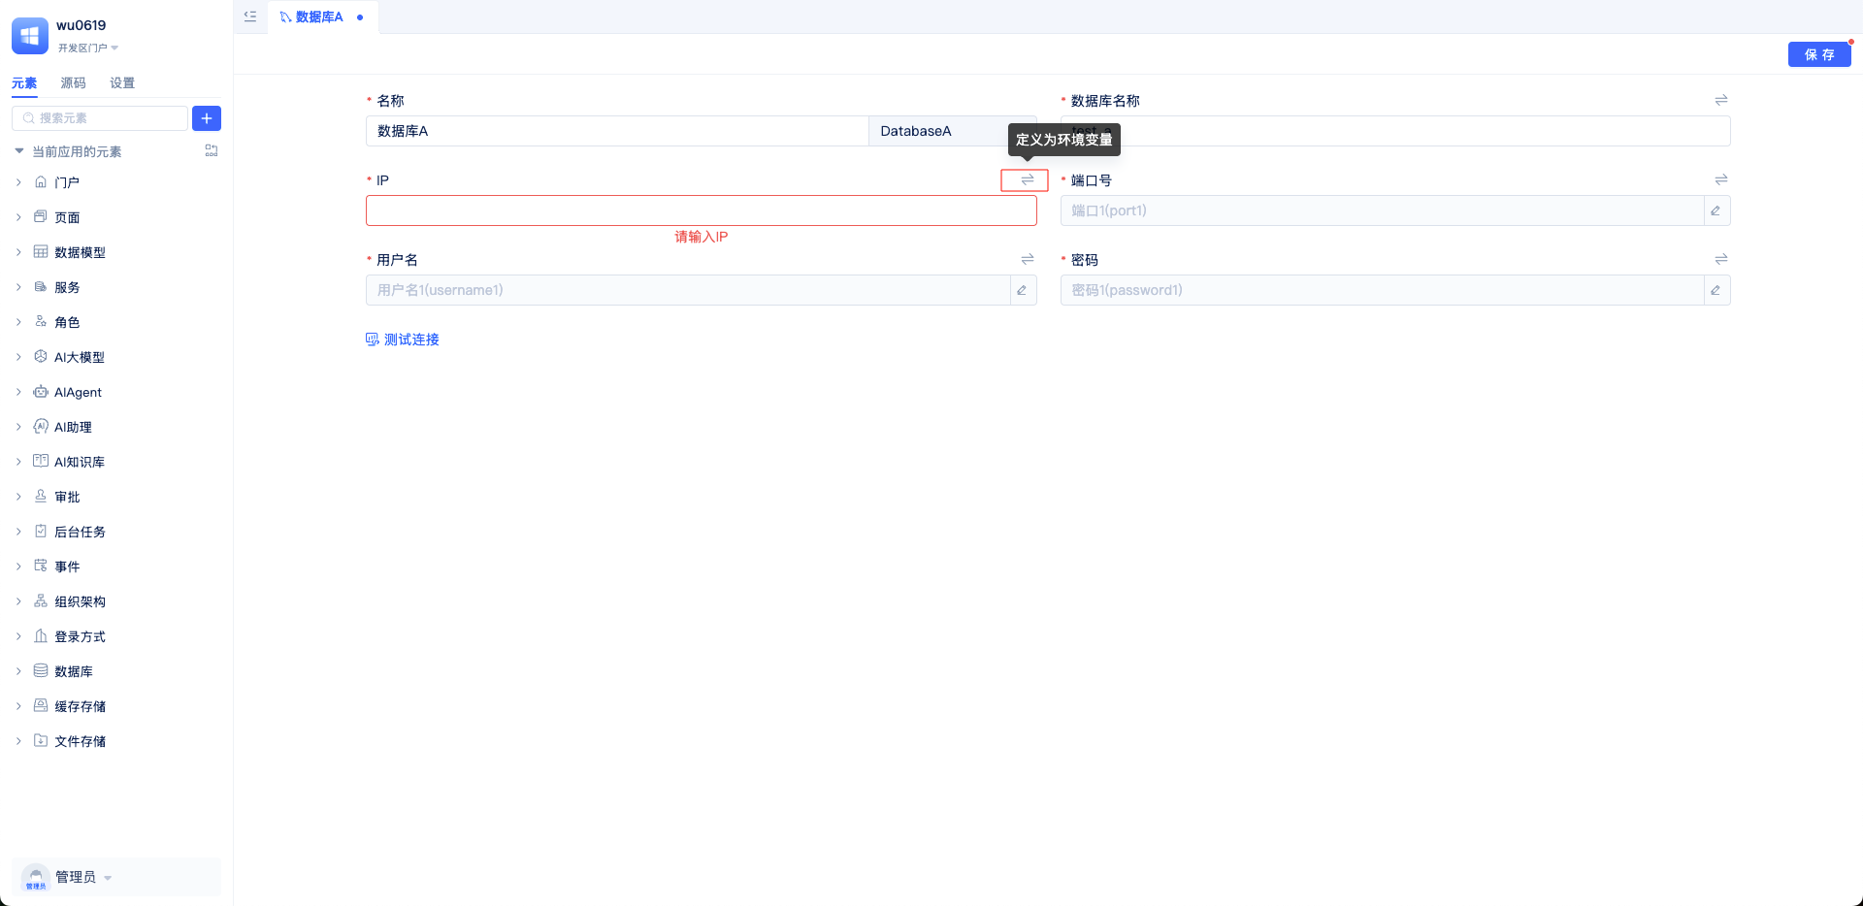Open the 管理员 user dropdown arrow

tap(108, 878)
